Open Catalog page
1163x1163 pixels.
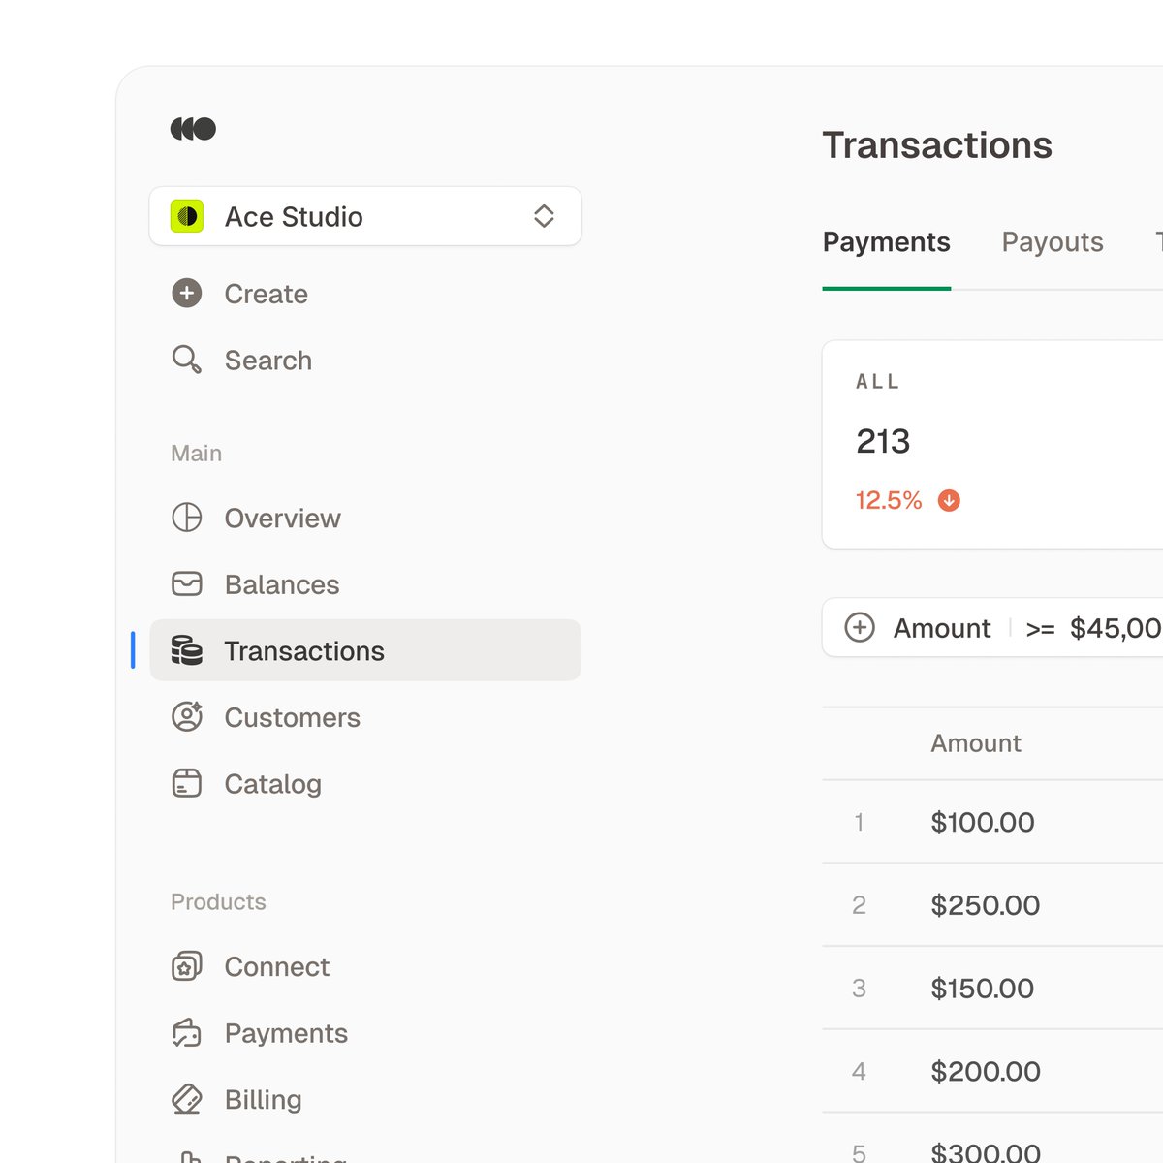click(x=365, y=783)
